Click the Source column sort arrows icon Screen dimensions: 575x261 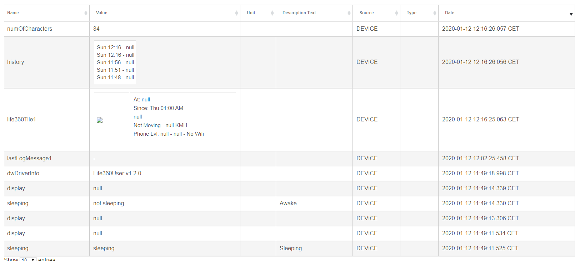coord(396,13)
